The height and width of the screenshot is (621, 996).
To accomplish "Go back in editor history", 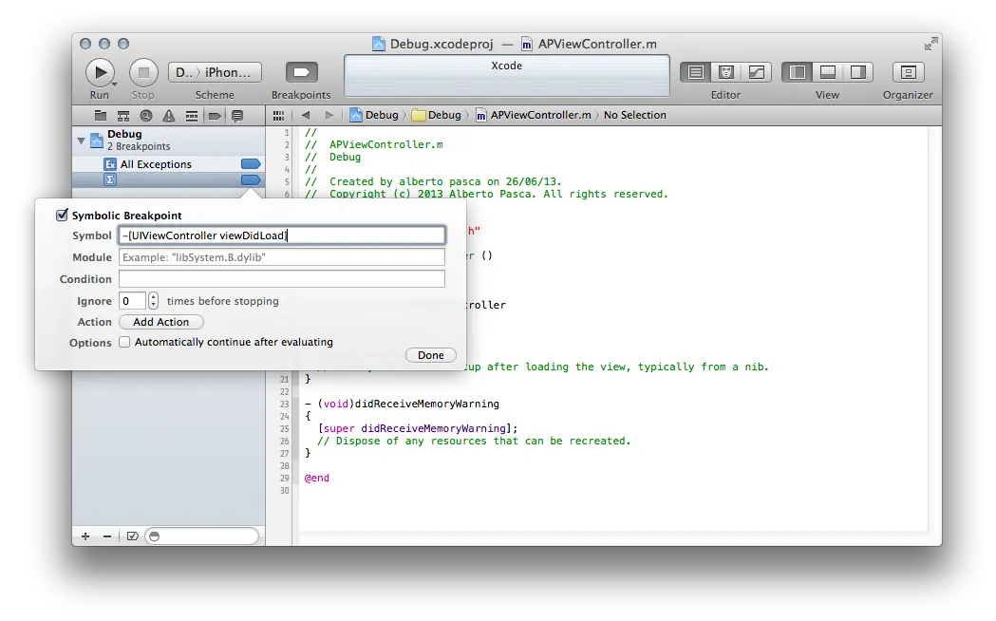I will coord(306,115).
